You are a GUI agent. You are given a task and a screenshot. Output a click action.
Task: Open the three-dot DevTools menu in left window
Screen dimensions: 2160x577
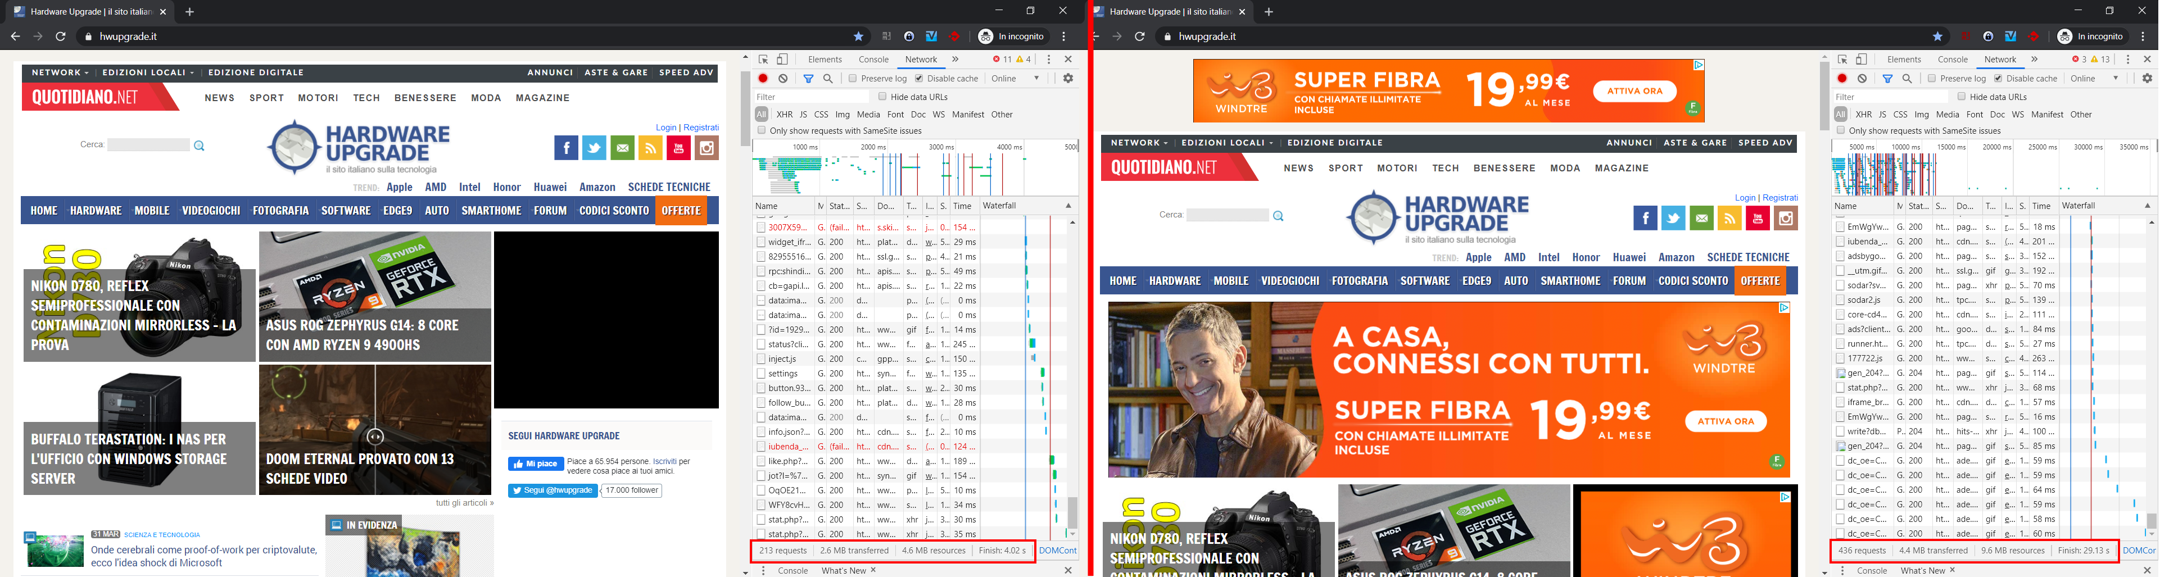tap(1048, 60)
